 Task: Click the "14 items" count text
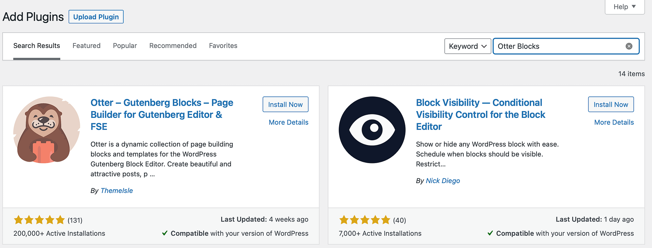tap(631, 74)
